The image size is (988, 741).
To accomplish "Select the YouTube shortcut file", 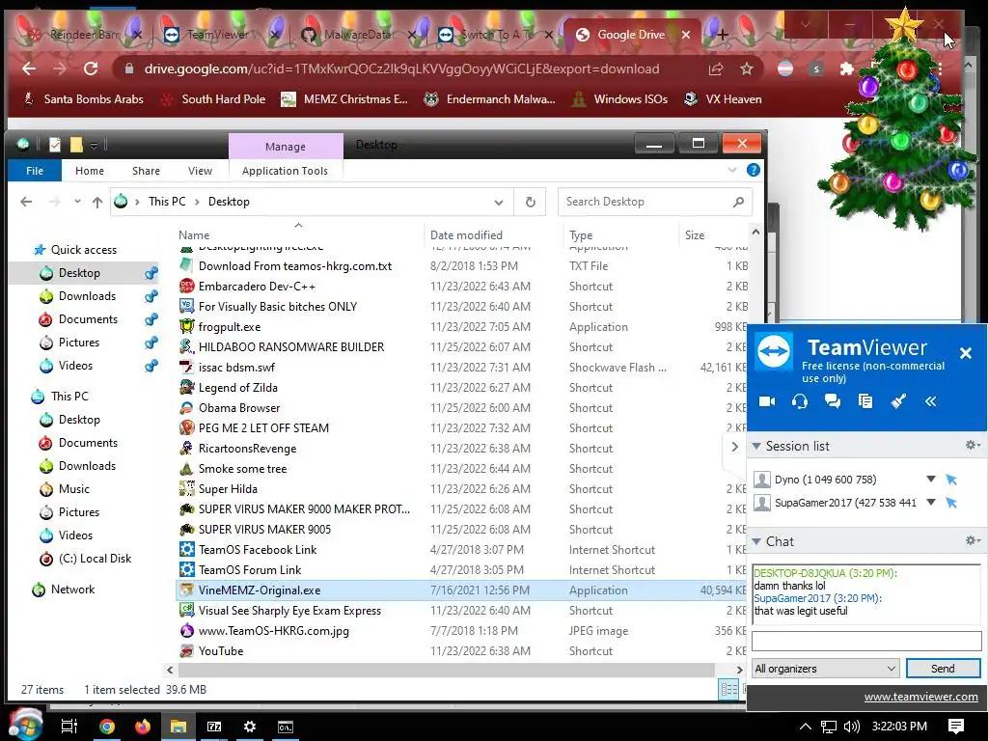I will [221, 651].
